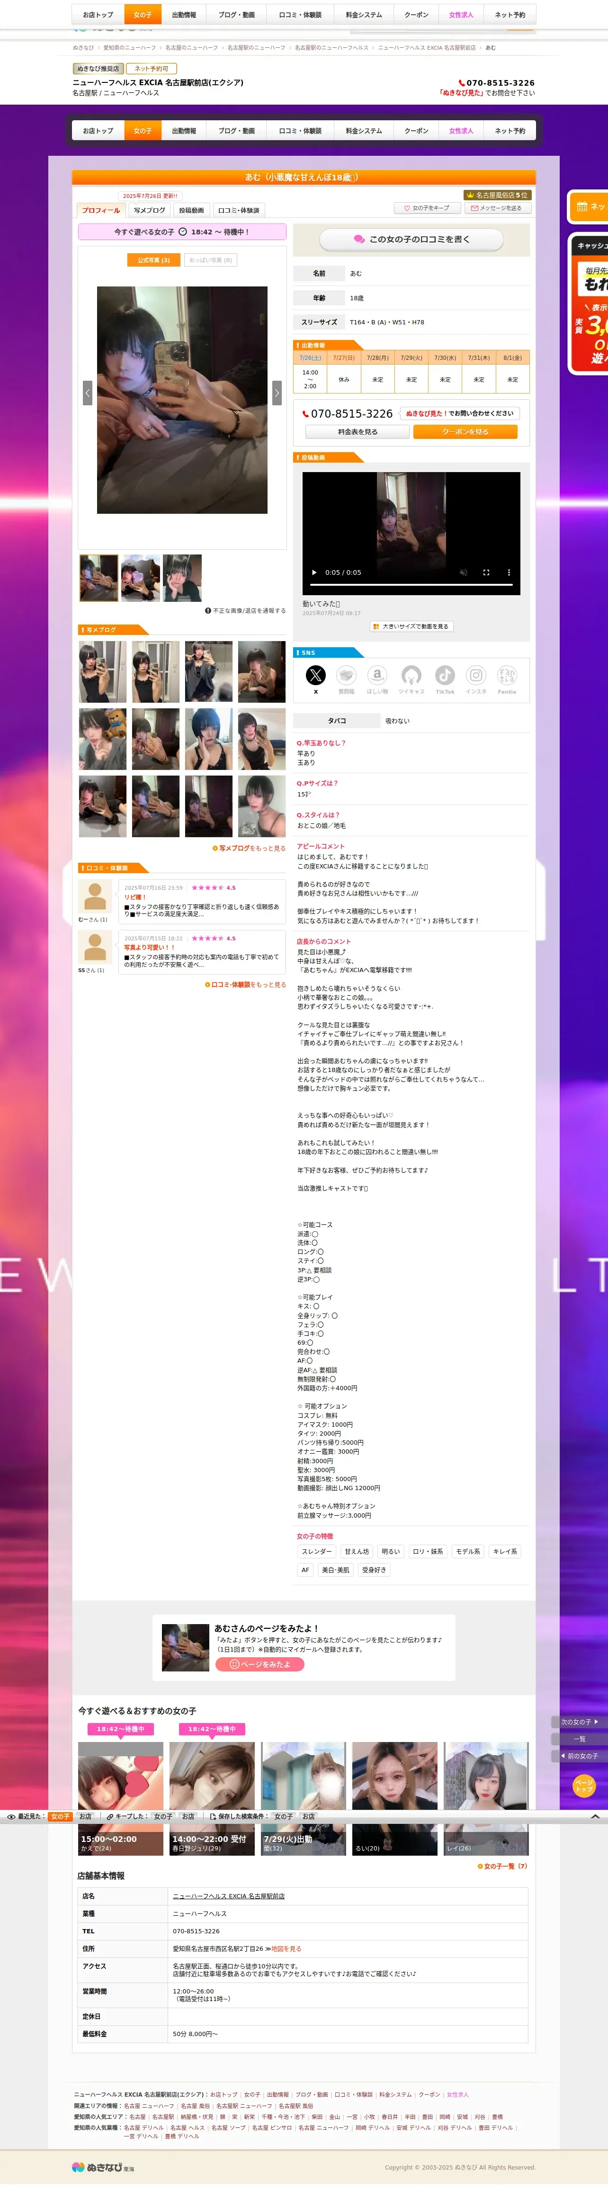Screen dimensions: 608x2198
Task: Open the インスタ Instagram icon
Action: coord(476,675)
